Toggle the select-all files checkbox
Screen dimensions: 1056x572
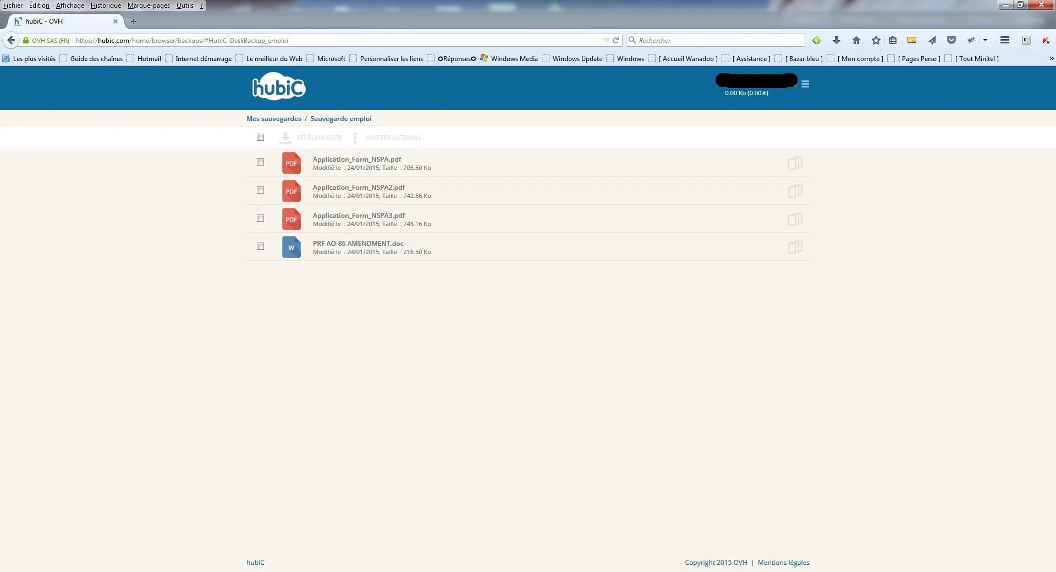tap(260, 137)
